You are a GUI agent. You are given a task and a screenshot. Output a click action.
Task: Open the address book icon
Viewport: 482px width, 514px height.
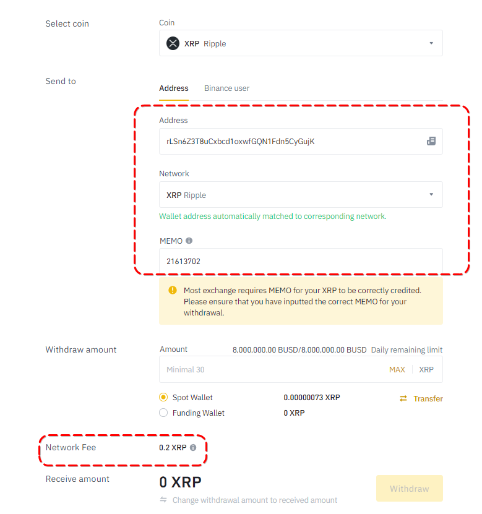coord(431,141)
